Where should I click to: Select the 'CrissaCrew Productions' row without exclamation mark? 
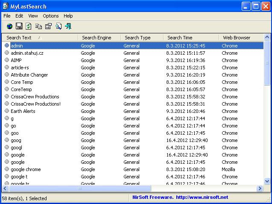pyautogui.click(x=133, y=96)
